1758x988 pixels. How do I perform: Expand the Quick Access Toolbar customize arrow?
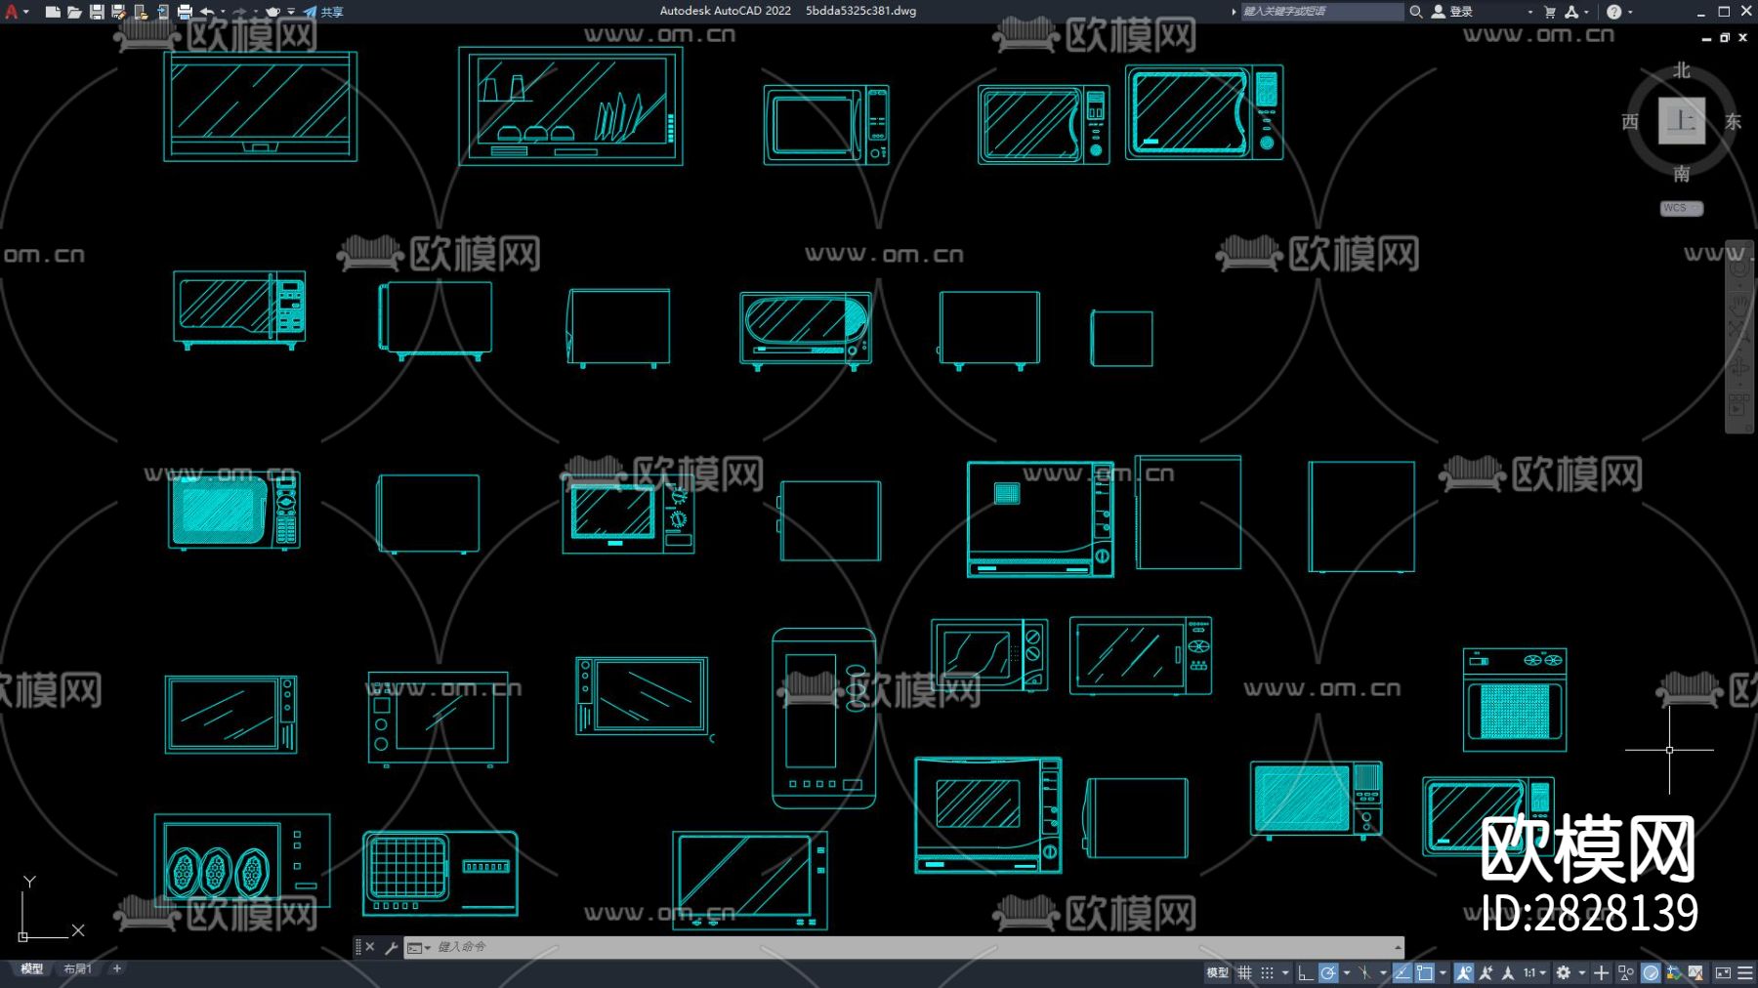291,12
